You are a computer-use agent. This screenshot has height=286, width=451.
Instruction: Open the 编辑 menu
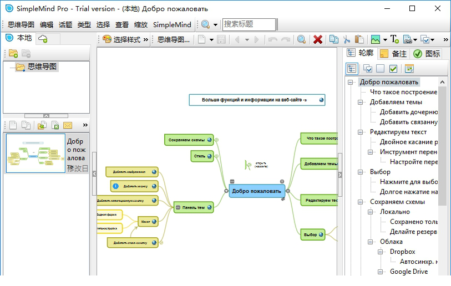point(47,25)
